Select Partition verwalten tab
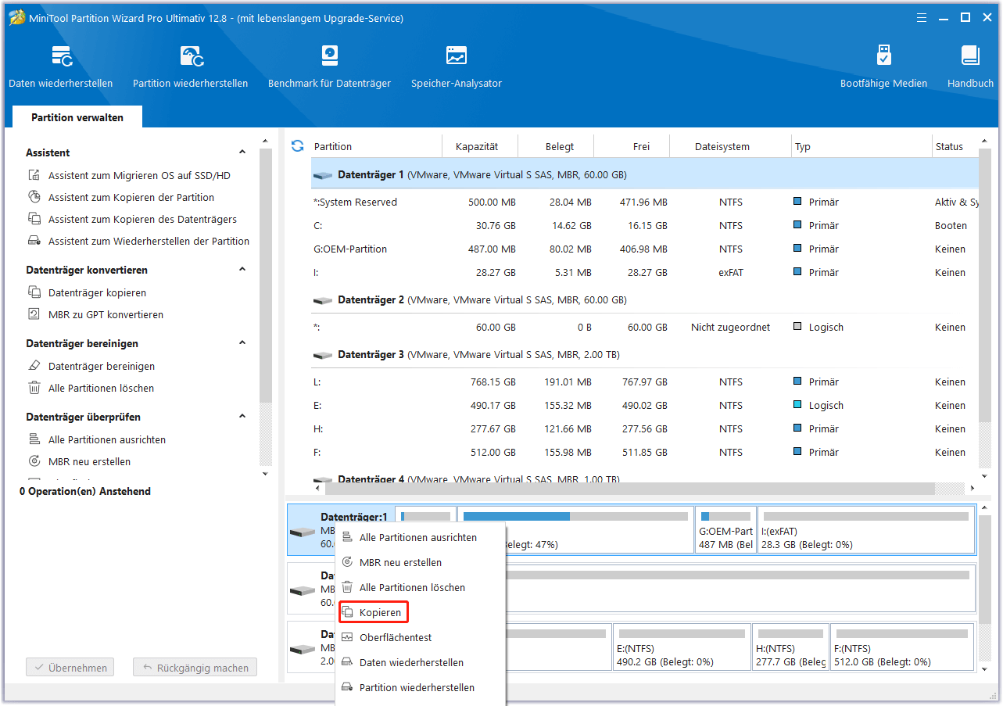The height and width of the screenshot is (706, 1003). click(x=77, y=117)
